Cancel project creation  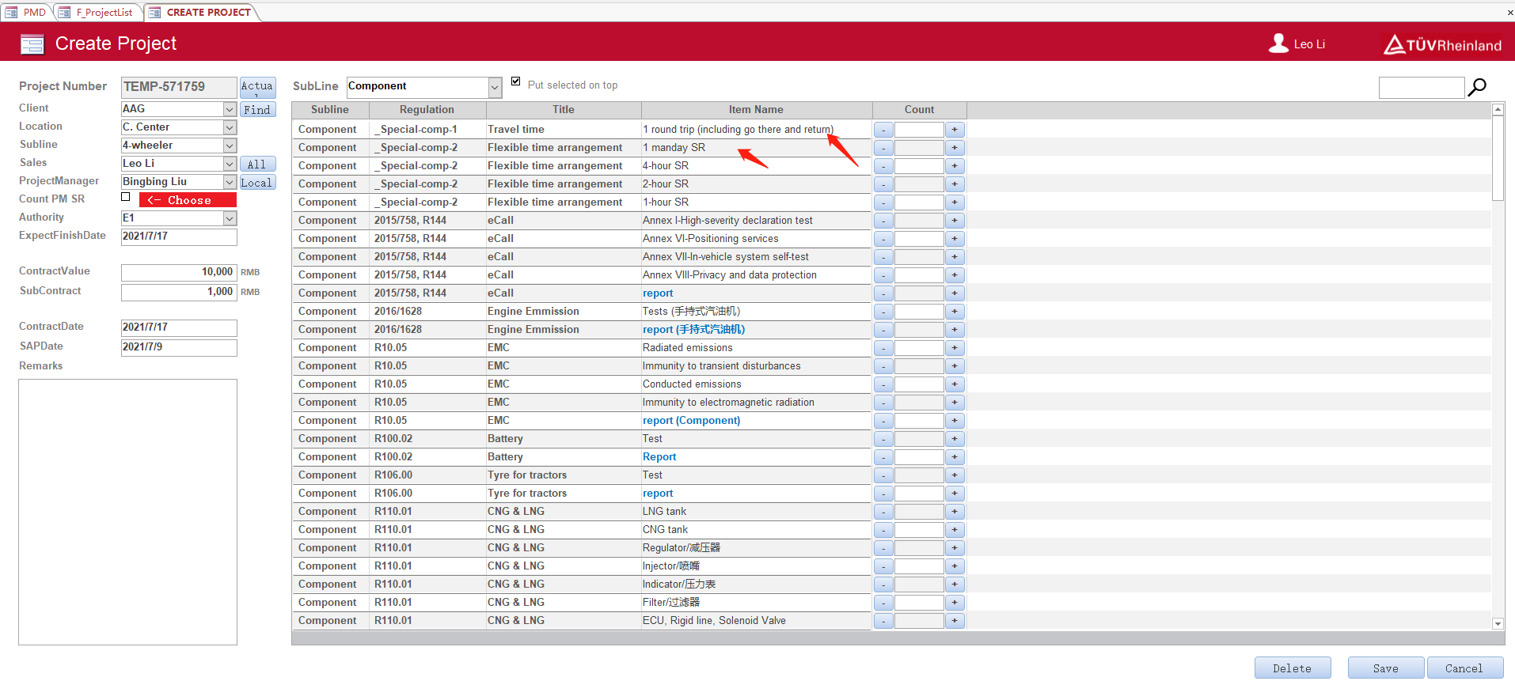1464,668
